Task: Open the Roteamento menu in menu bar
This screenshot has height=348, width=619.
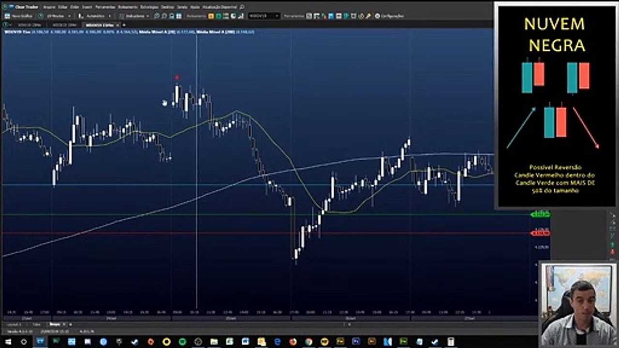Action: (128, 7)
